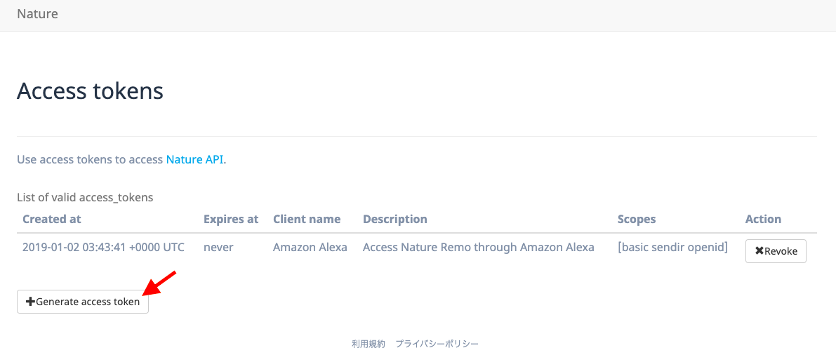This screenshot has width=836, height=362.
Task: Click the Generate access token button
Action: [83, 302]
